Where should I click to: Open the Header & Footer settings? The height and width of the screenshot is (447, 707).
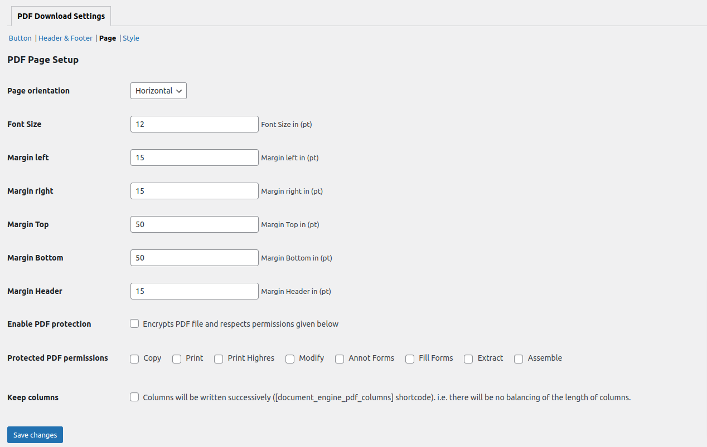65,38
